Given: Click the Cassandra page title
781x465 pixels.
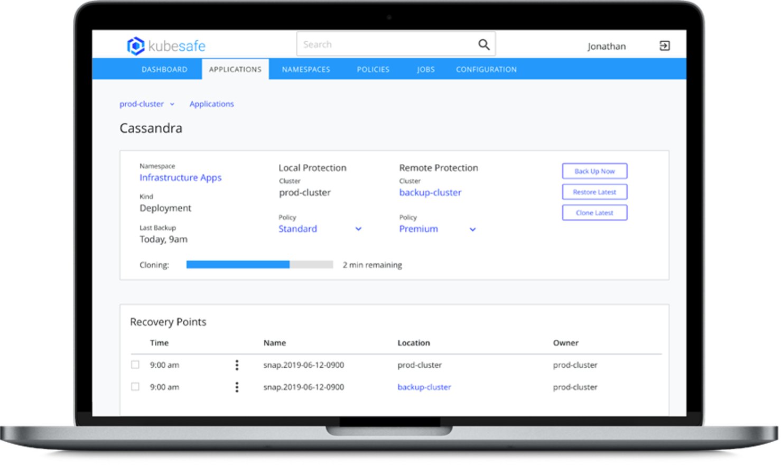Looking at the screenshot, I should point(151,128).
